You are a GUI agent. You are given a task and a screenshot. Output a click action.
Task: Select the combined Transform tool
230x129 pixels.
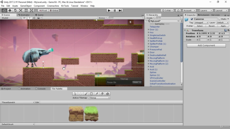pyautogui.click(x=32, y=10)
